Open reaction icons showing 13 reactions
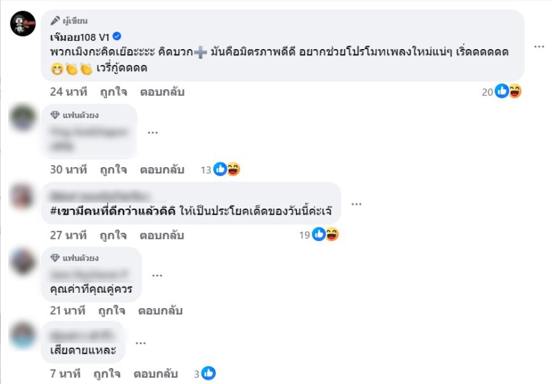Image resolution: width=552 pixels, height=384 pixels. pos(226,169)
